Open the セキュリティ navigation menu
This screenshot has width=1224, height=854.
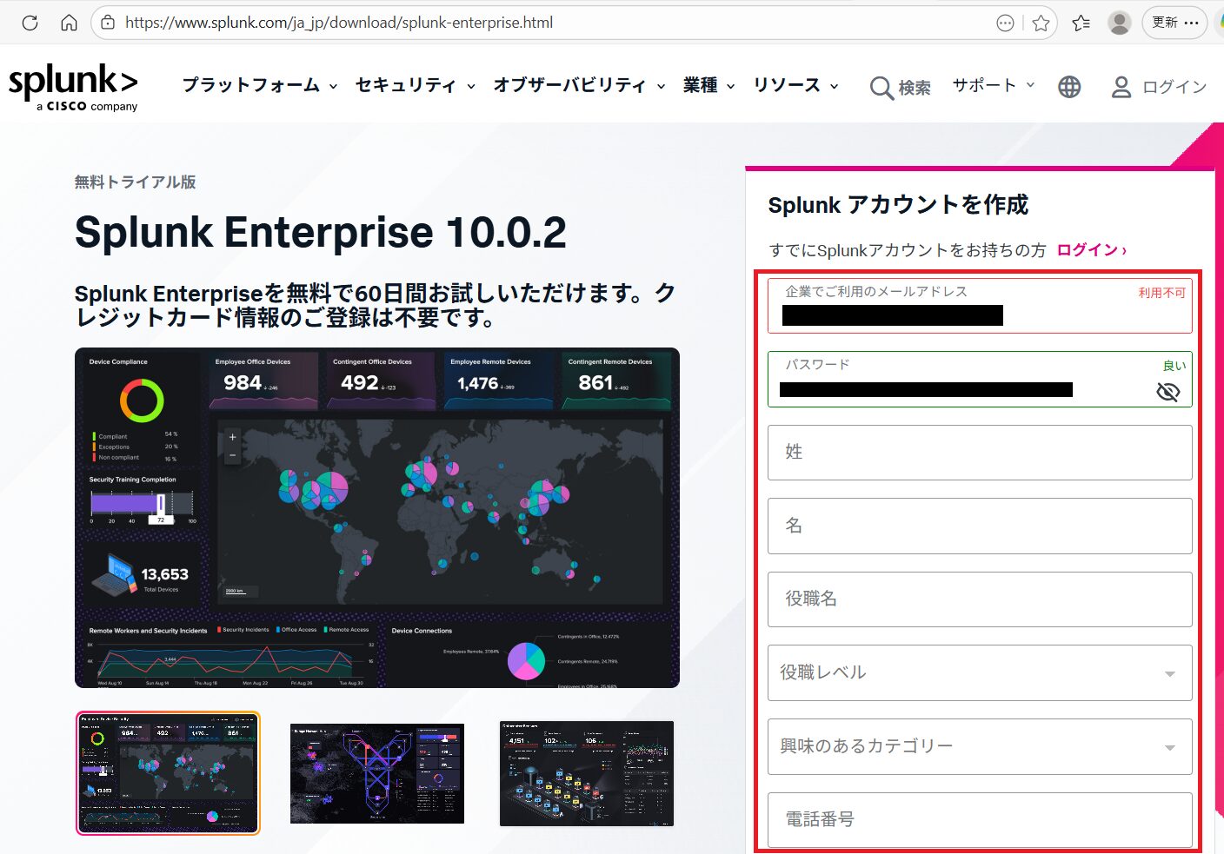(x=415, y=85)
